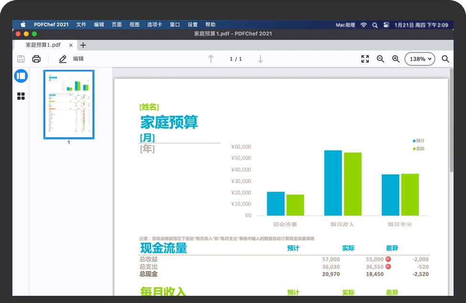This screenshot has height=303, width=466.
Task: Go to previous page arrow
Action: point(211,59)
